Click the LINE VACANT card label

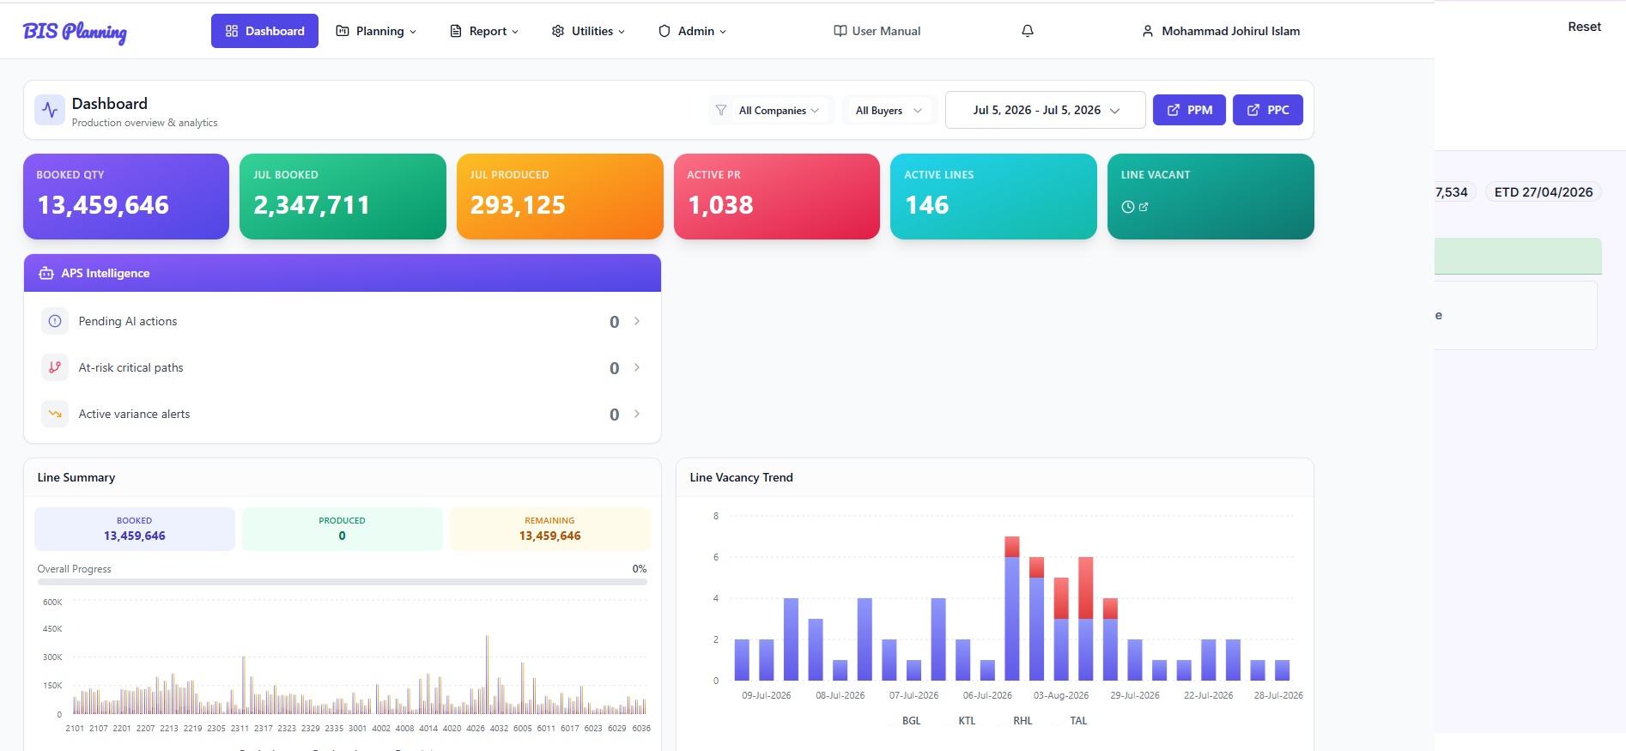(x=1156, y=175)
